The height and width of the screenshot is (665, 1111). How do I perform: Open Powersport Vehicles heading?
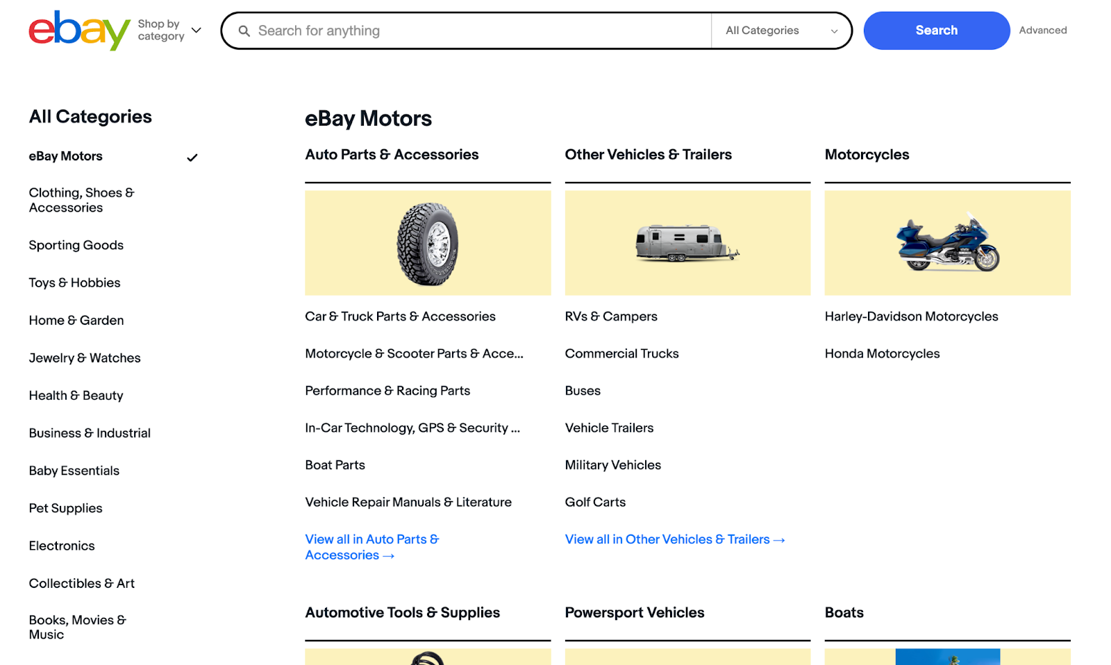pos(635,613)
